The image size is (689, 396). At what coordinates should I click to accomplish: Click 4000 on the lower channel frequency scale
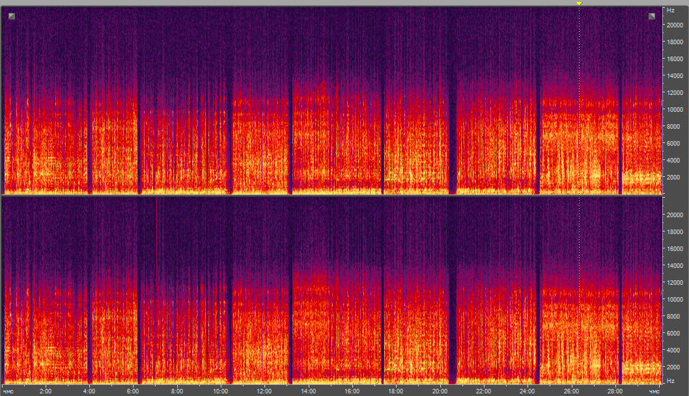point(673,350)
